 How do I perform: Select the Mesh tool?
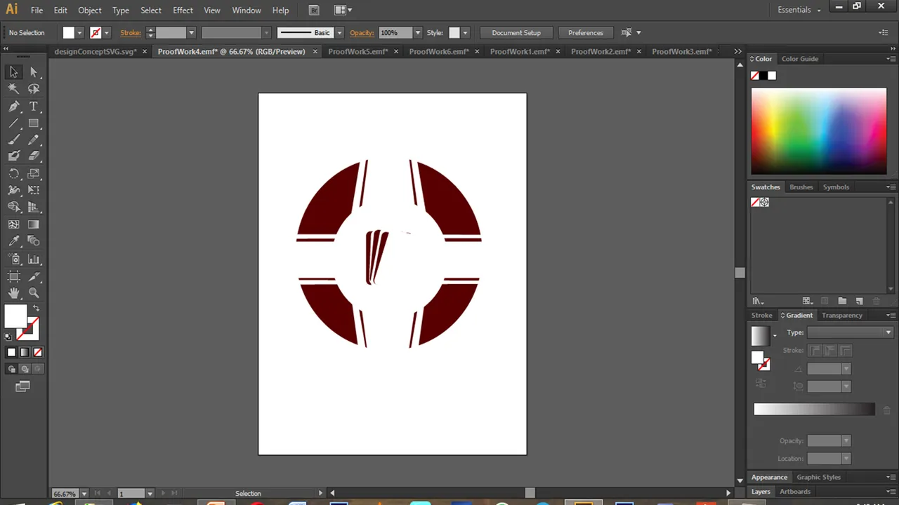13,224
